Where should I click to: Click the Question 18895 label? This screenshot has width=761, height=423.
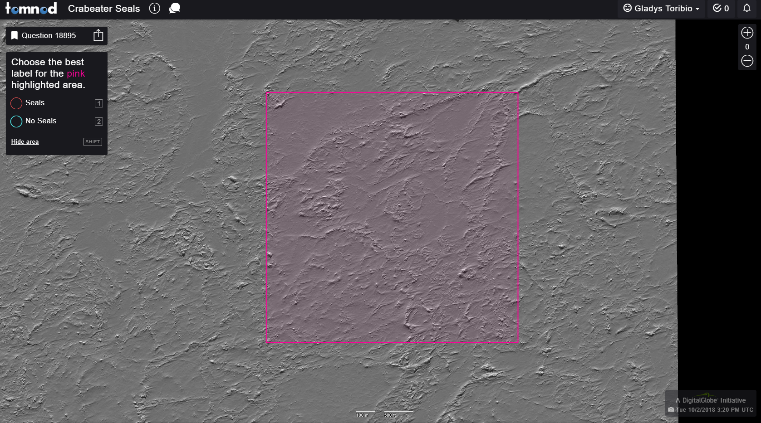pos(49,35)
